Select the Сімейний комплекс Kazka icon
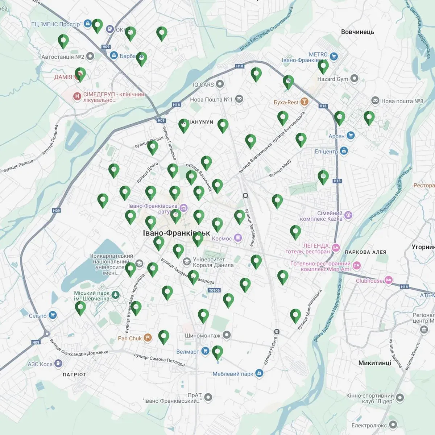 [x=348, y=215]
